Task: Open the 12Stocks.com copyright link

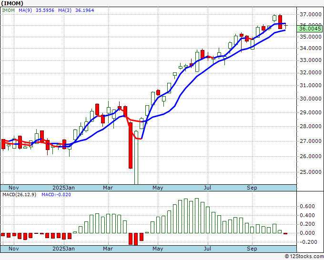Action: pyautogui.click(x=304, y=257)
